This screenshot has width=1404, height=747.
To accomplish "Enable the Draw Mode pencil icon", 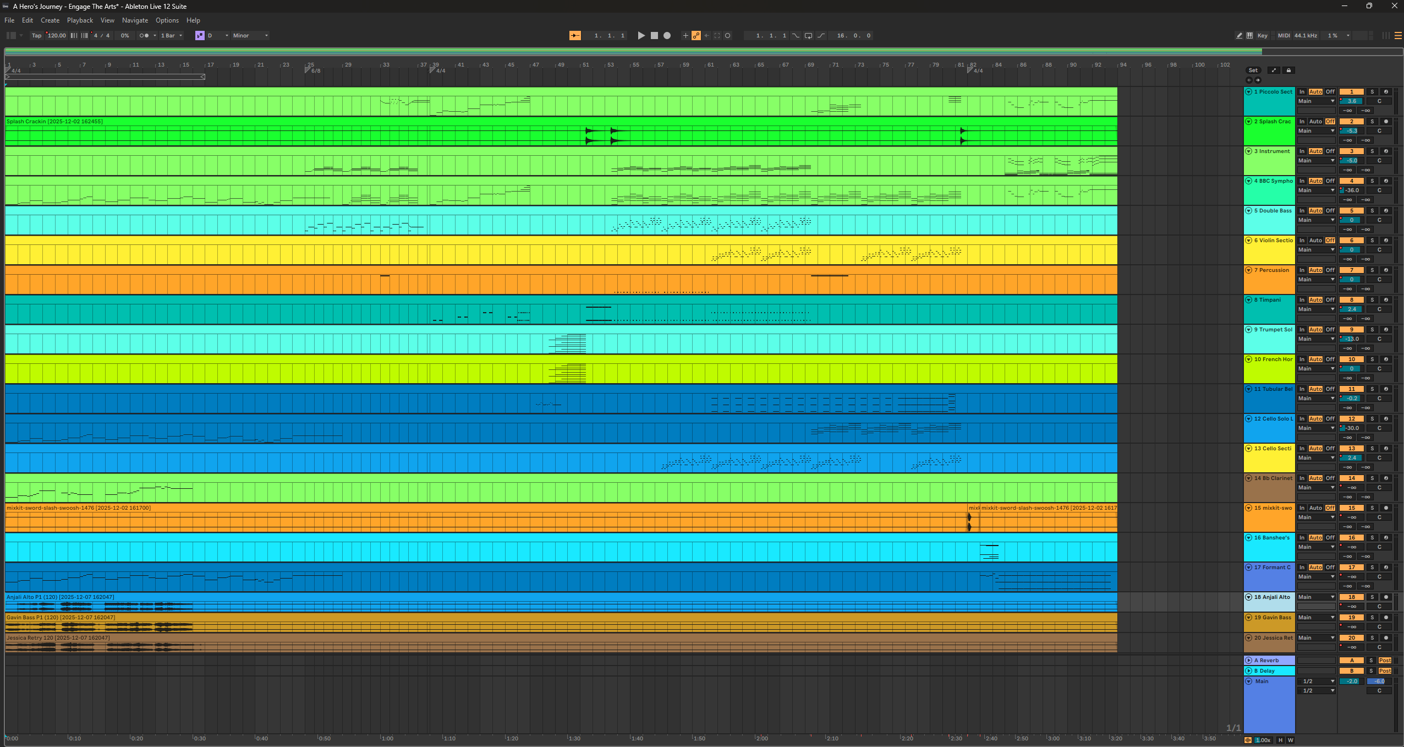I will tap(1240, 36).
